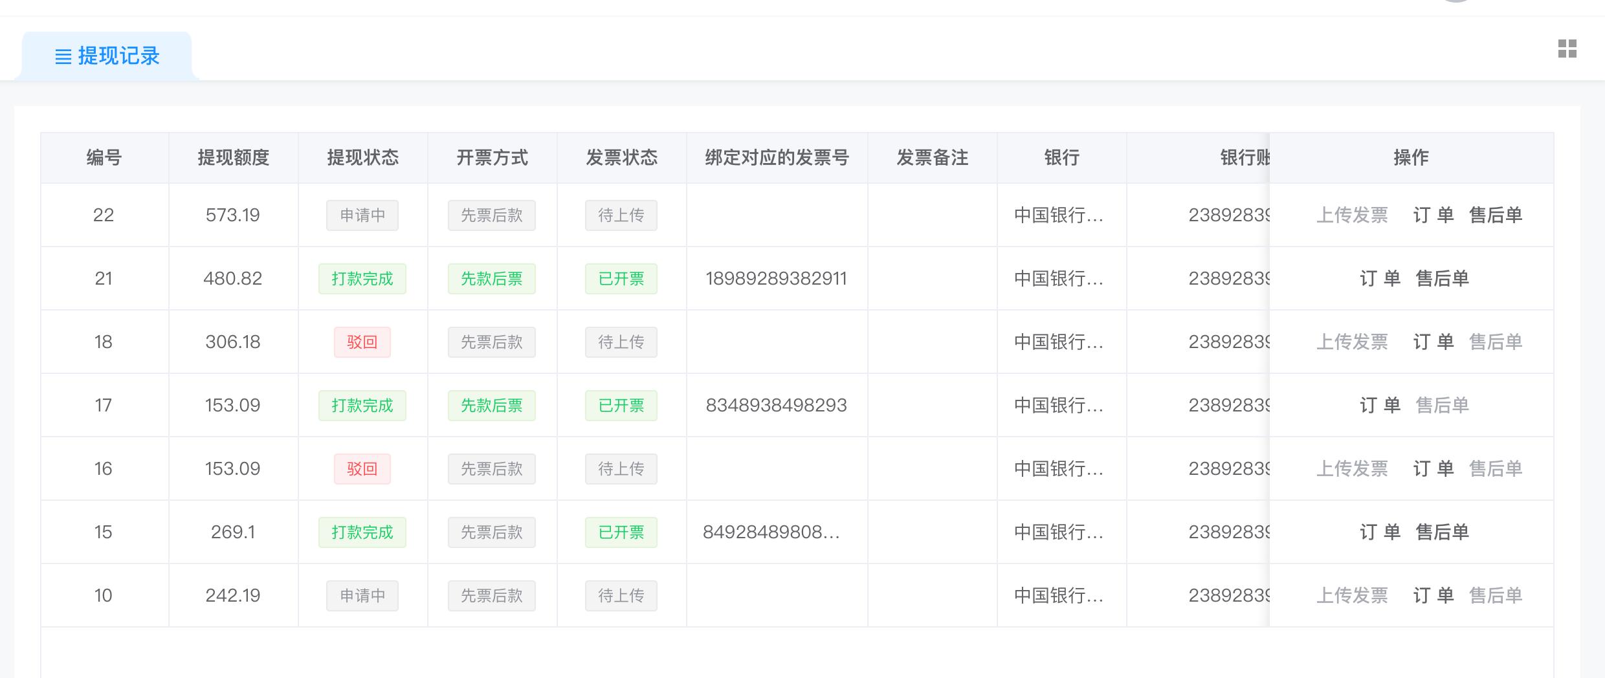Open 订单 for record 17

tap(1380, 405)
